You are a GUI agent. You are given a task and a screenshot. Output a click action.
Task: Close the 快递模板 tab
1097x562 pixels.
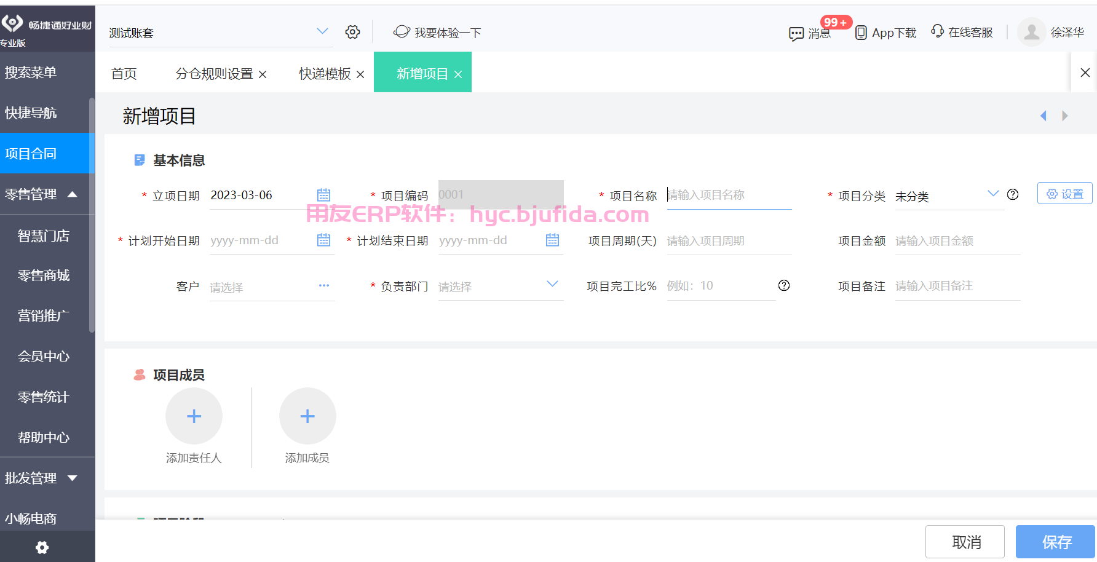coord(360,74)
